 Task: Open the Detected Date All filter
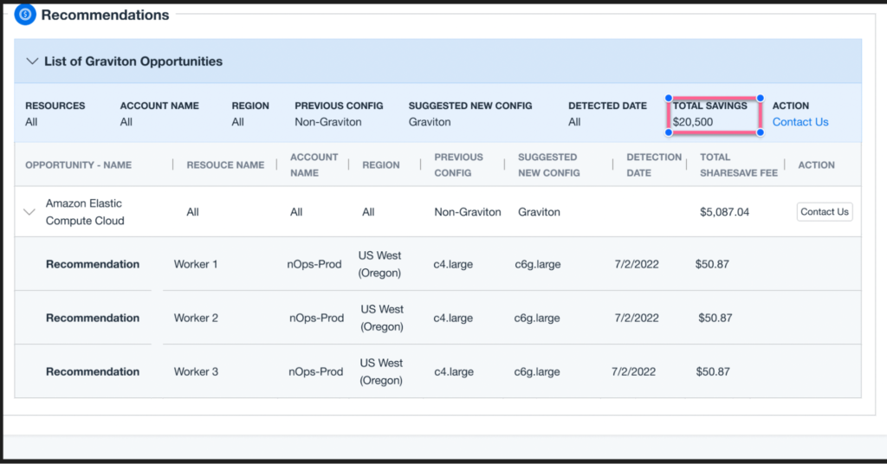pos(574,122)
